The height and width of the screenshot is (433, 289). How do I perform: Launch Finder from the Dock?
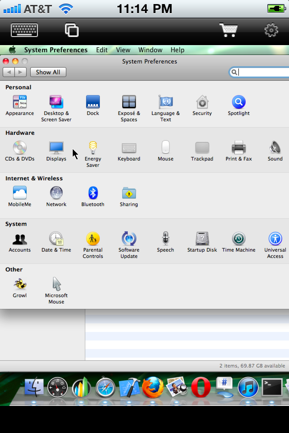[34, 387]
